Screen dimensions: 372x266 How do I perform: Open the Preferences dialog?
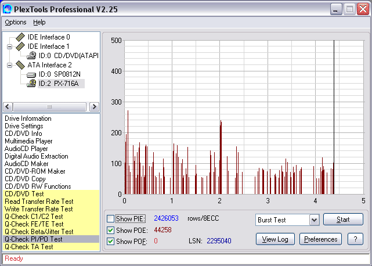click(x=320, y=239)
